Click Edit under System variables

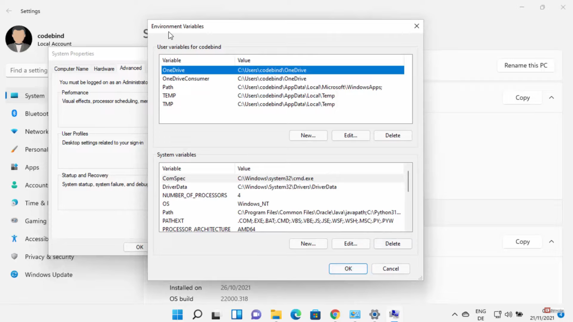click(350, 243)
